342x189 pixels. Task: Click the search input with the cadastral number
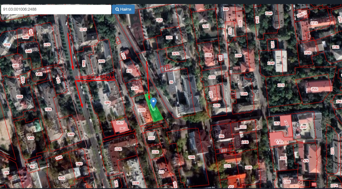tap(56, 9)
